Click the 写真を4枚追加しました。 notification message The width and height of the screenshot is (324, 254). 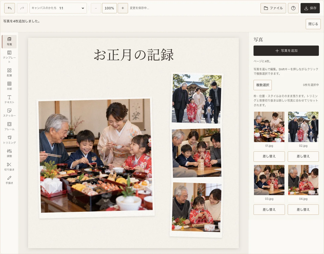[22, 21]
